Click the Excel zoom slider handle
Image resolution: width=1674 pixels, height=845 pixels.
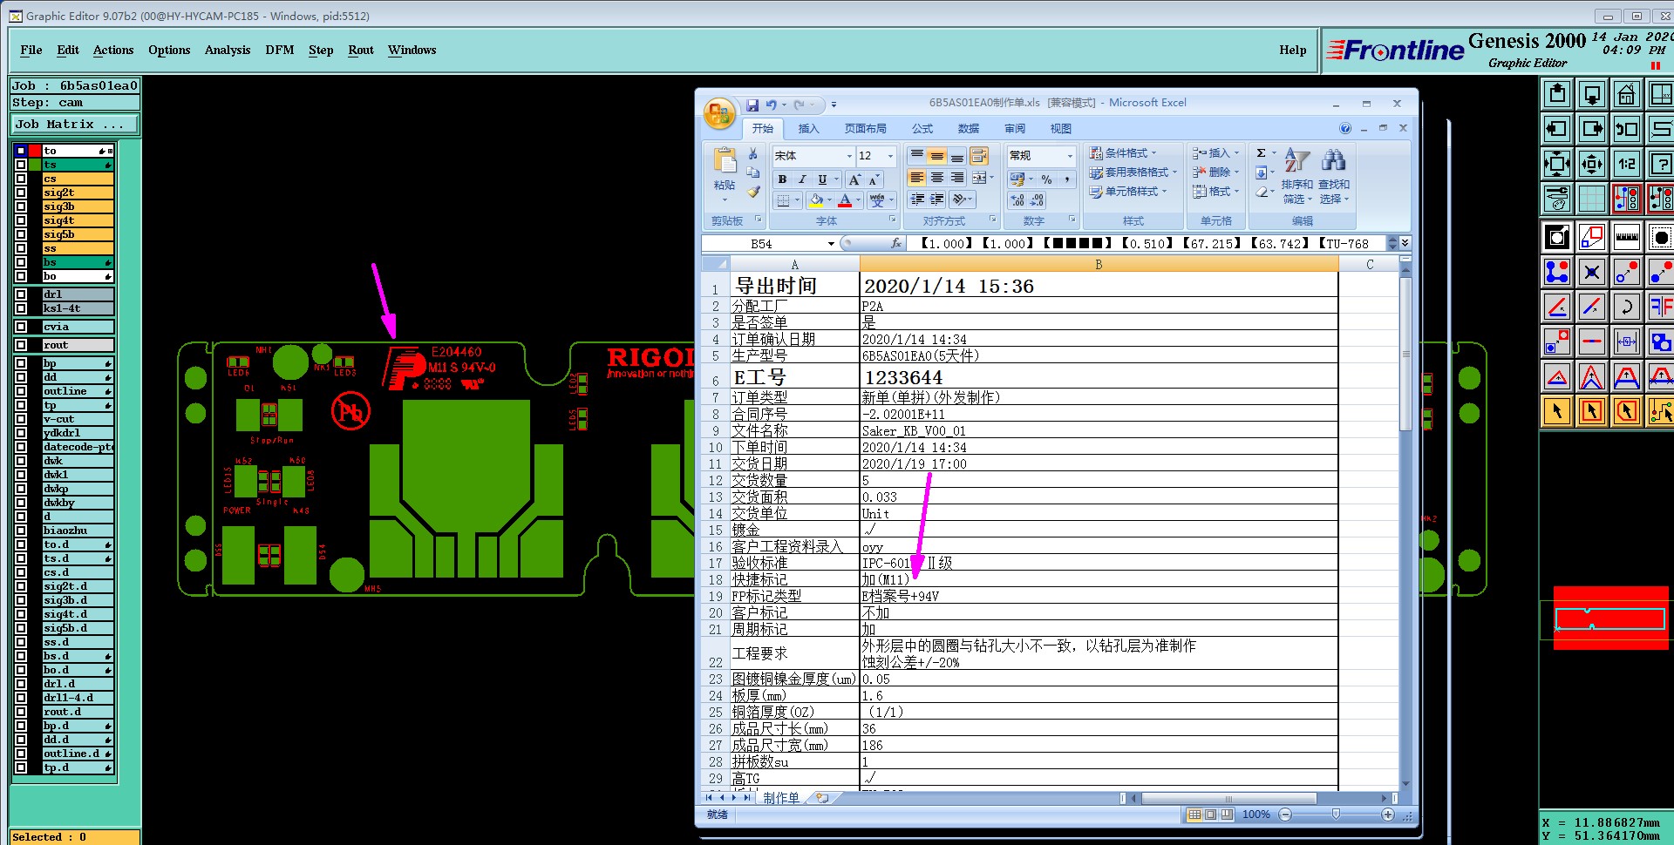point(1336,815)
